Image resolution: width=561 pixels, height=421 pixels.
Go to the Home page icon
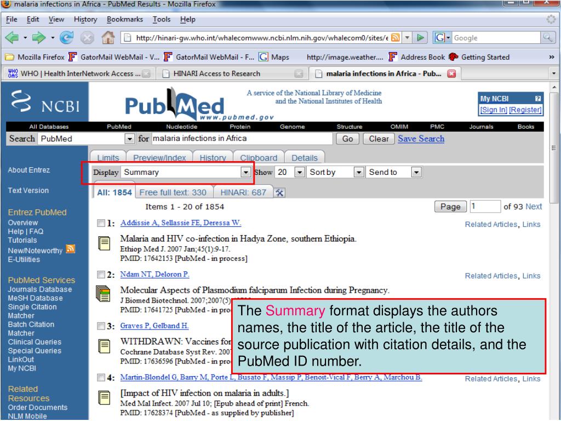108,37
